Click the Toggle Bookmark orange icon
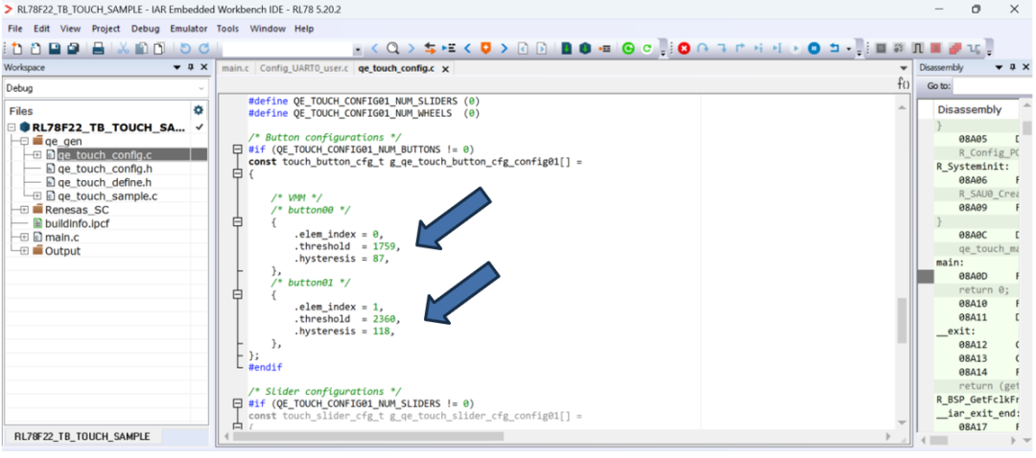This screenshot has height=458, width=1036. (x=485, y=48)
